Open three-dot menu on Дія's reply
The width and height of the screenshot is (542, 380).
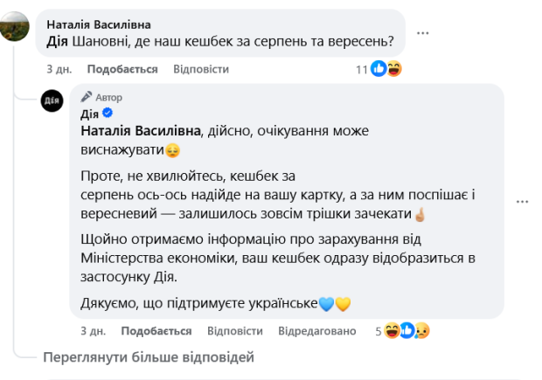click(x=522, y=200)
